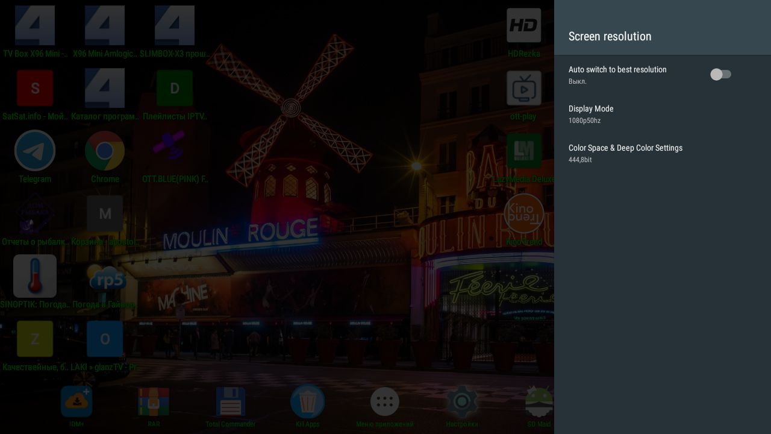Toggle Auto switch to best resolution
This screenshot has width=771, height=434.
pyautogui.click(x=721, y=74)
